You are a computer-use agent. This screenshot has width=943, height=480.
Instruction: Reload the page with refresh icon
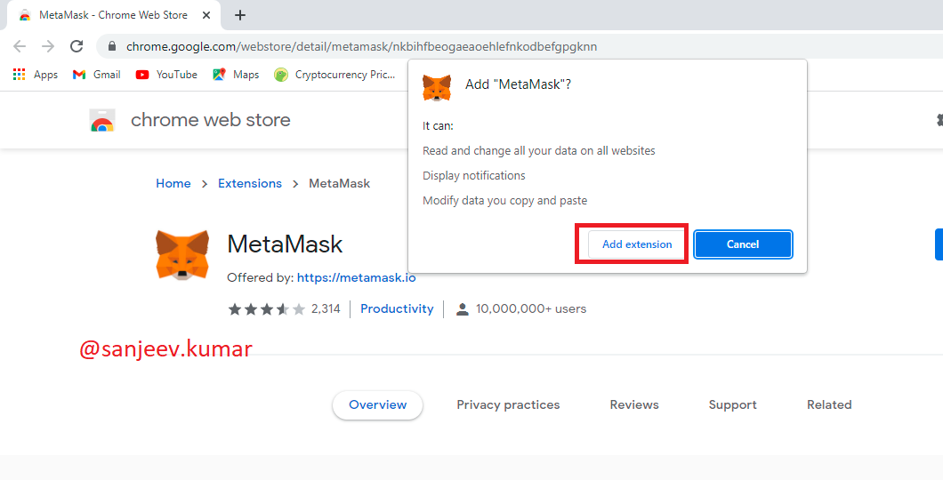click(77, 46)
